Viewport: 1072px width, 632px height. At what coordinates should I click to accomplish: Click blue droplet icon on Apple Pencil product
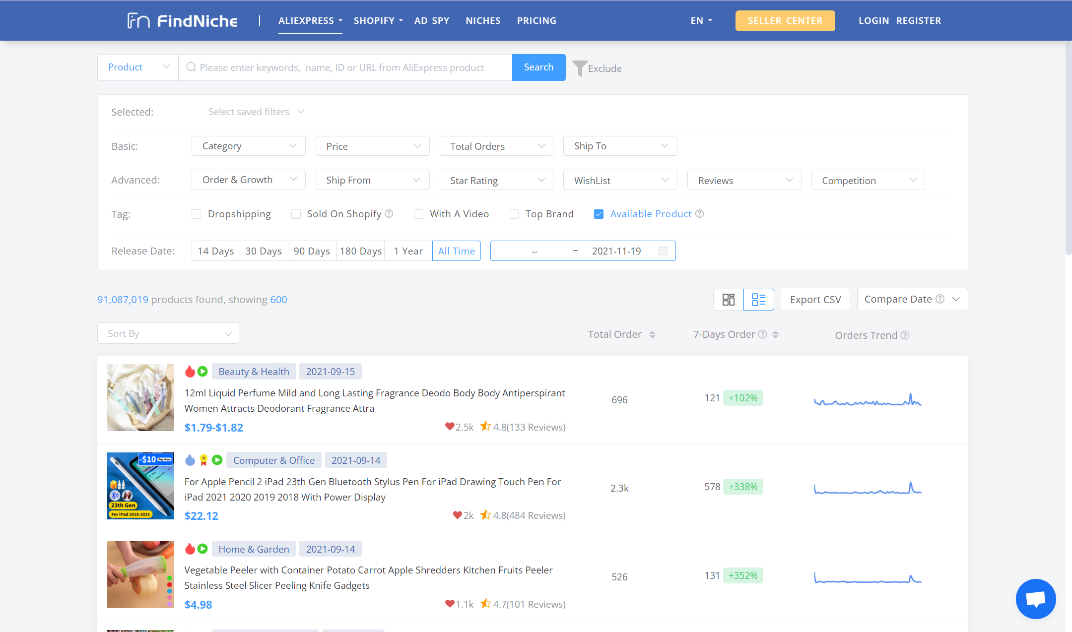[190, 460]
